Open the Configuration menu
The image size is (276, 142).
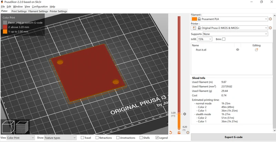point(40,7)
